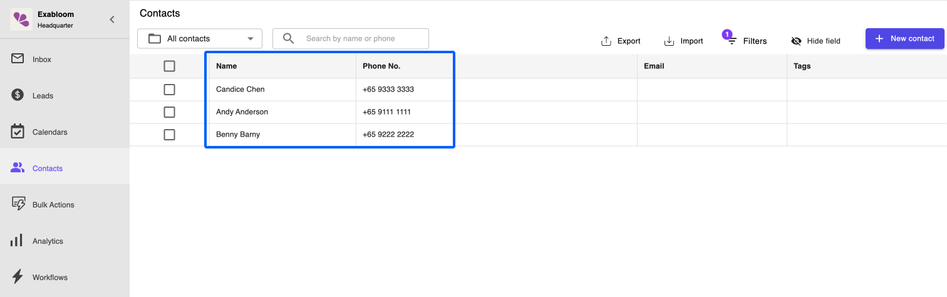947x297 pixels.
Task: Click the Hide field label
Action: [824, 41]
